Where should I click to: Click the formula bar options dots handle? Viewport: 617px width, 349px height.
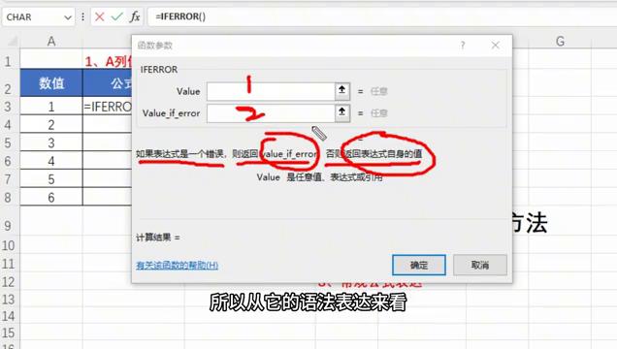pyautogui.click(x=83, y=16)
